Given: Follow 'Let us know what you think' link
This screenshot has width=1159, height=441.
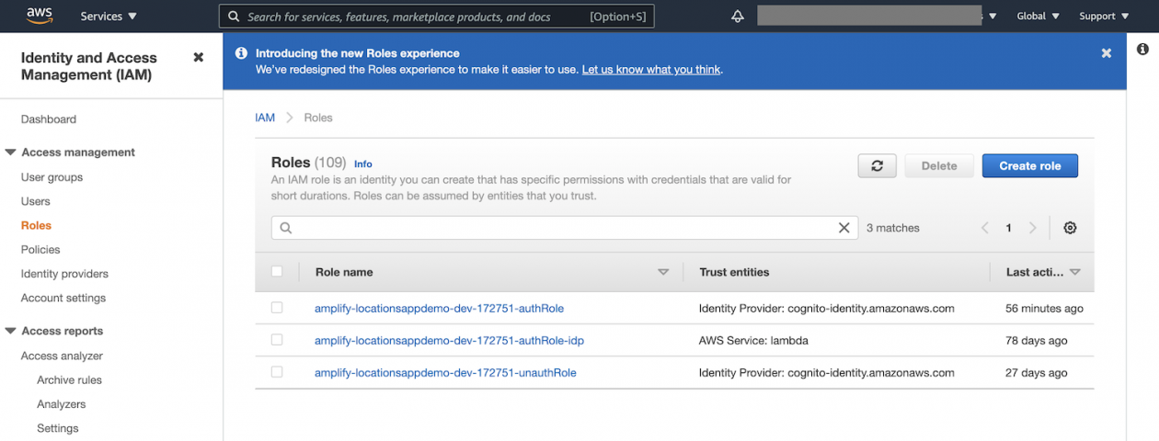Looking at the screenshot, I should click(651, 70).
